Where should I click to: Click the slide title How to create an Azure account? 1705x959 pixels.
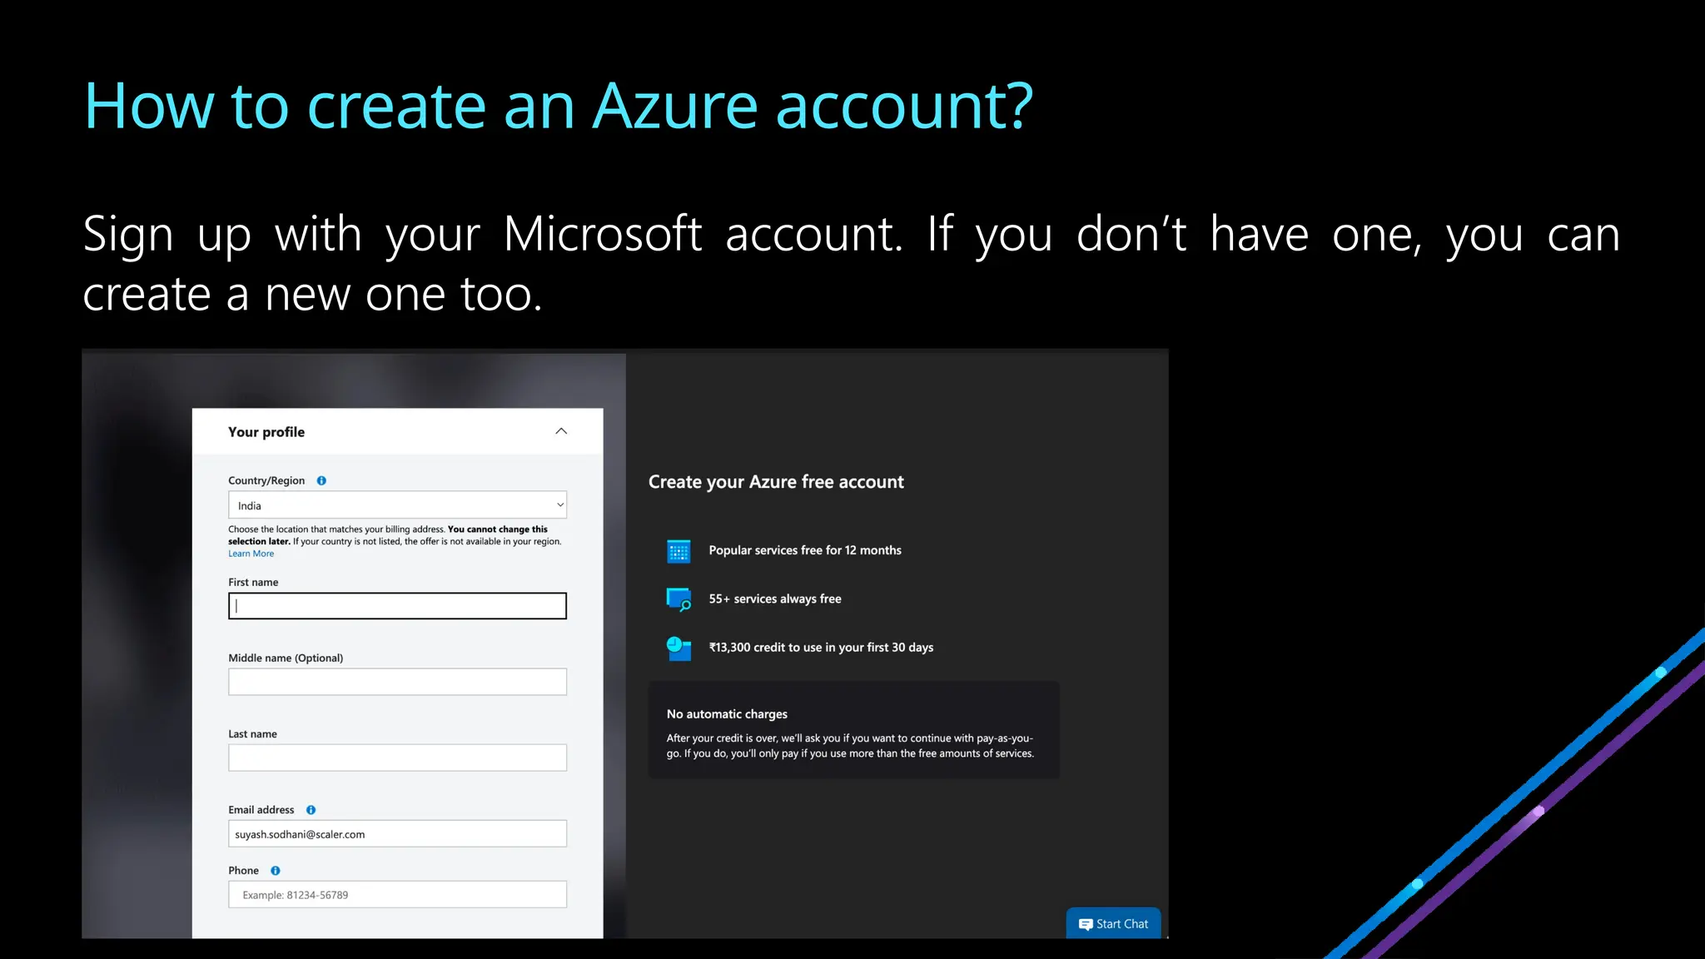pyautogui.click(x=559, y=107)
